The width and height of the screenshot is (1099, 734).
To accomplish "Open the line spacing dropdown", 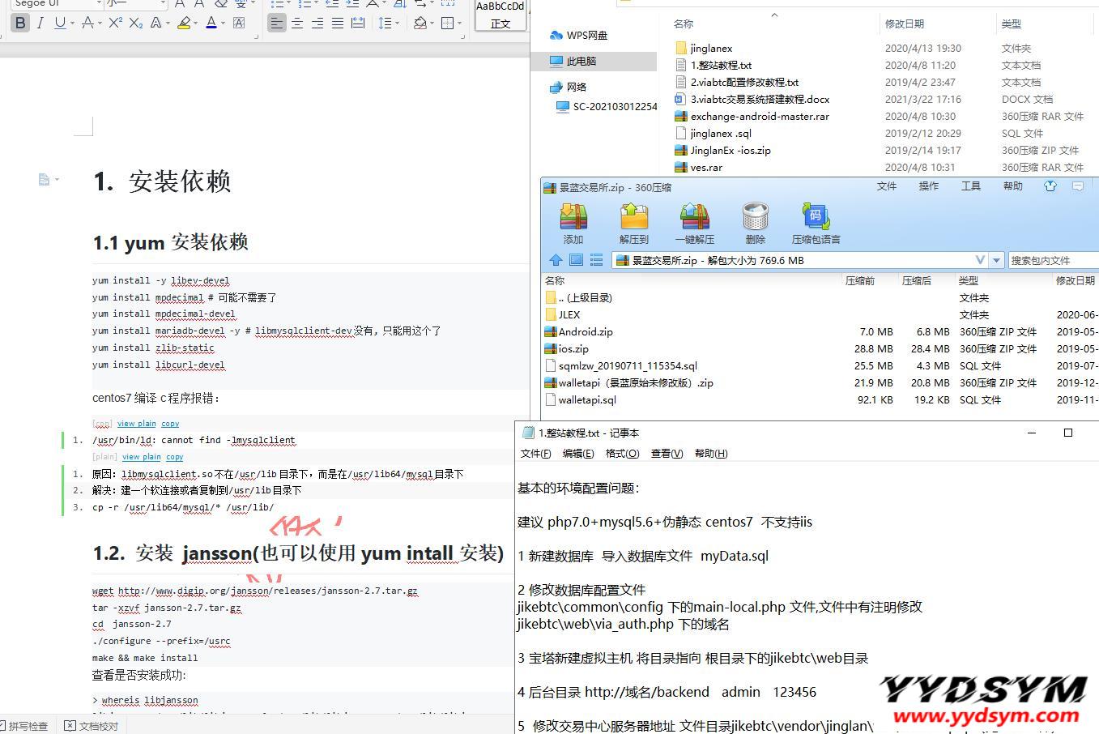I will pos(397,23).
